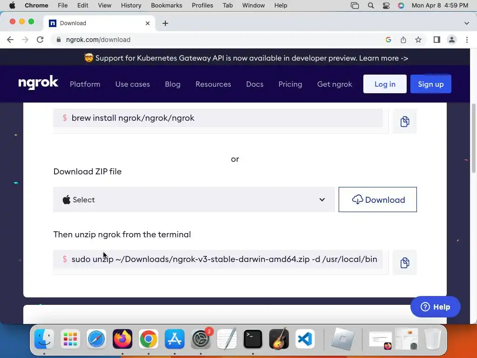Open TextEdit from the Dock
The image size is (477, 358).
point(227,338)
